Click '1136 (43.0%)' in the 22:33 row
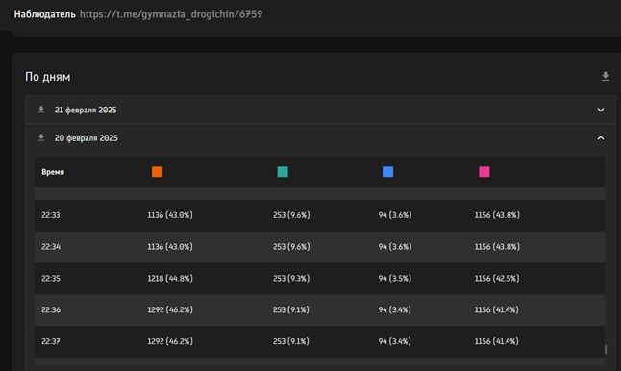Image resolution: width=621 pixels, height=371 pixels. pyautogui.click(x=170, y=215)
